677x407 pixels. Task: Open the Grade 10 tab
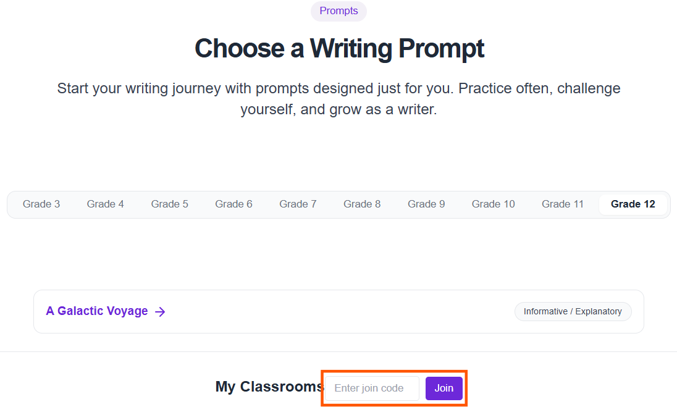(x=493, y=204)
